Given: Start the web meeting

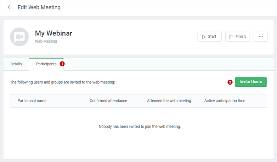Looking at the screenshot, I should pyautogui.click(x=209, y=37).
